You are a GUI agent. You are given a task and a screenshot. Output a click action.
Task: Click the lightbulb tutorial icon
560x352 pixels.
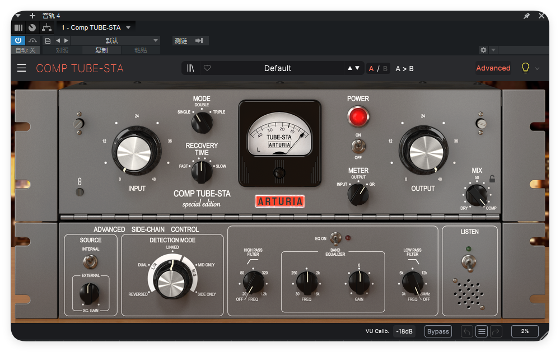[525, 68]
